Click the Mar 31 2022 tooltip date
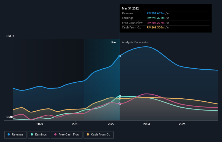Screen dimensions: 222x142 (130, 8)
